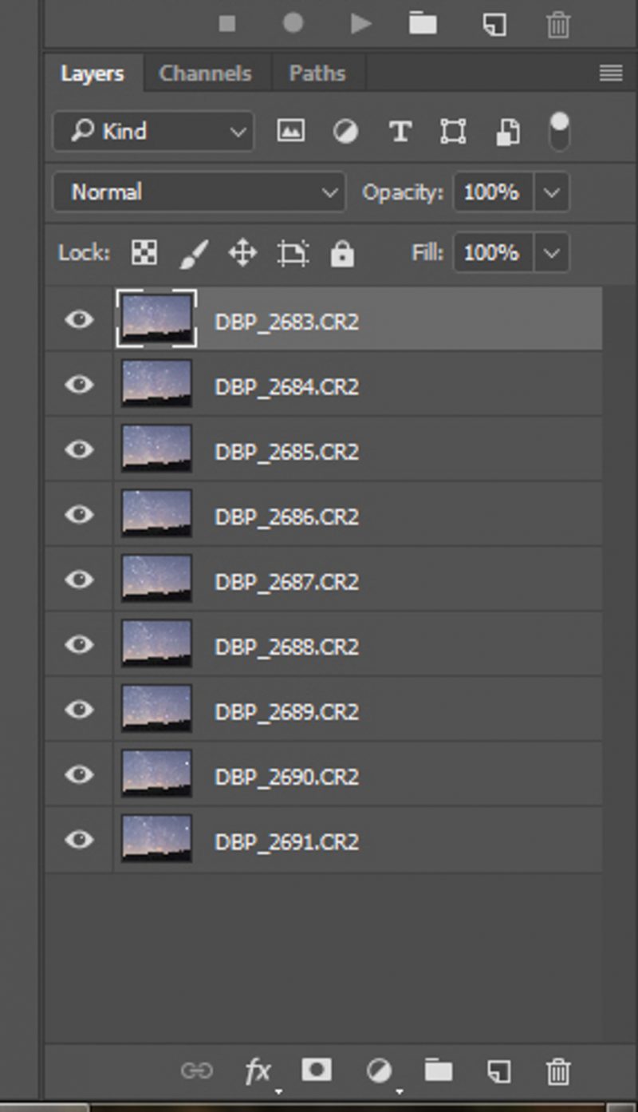Add a layer style with the fx icon
638x1112 pixels.
[x=258, y=1070]
